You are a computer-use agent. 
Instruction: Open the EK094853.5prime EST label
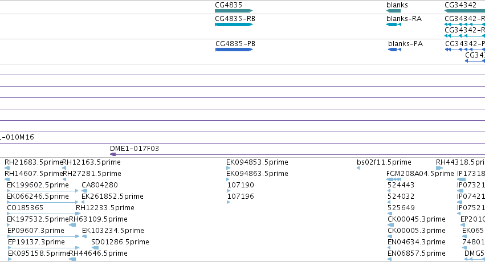(257, 162)
